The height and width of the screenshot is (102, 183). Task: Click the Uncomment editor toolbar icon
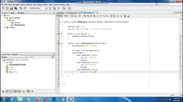(x=128, y=16)
